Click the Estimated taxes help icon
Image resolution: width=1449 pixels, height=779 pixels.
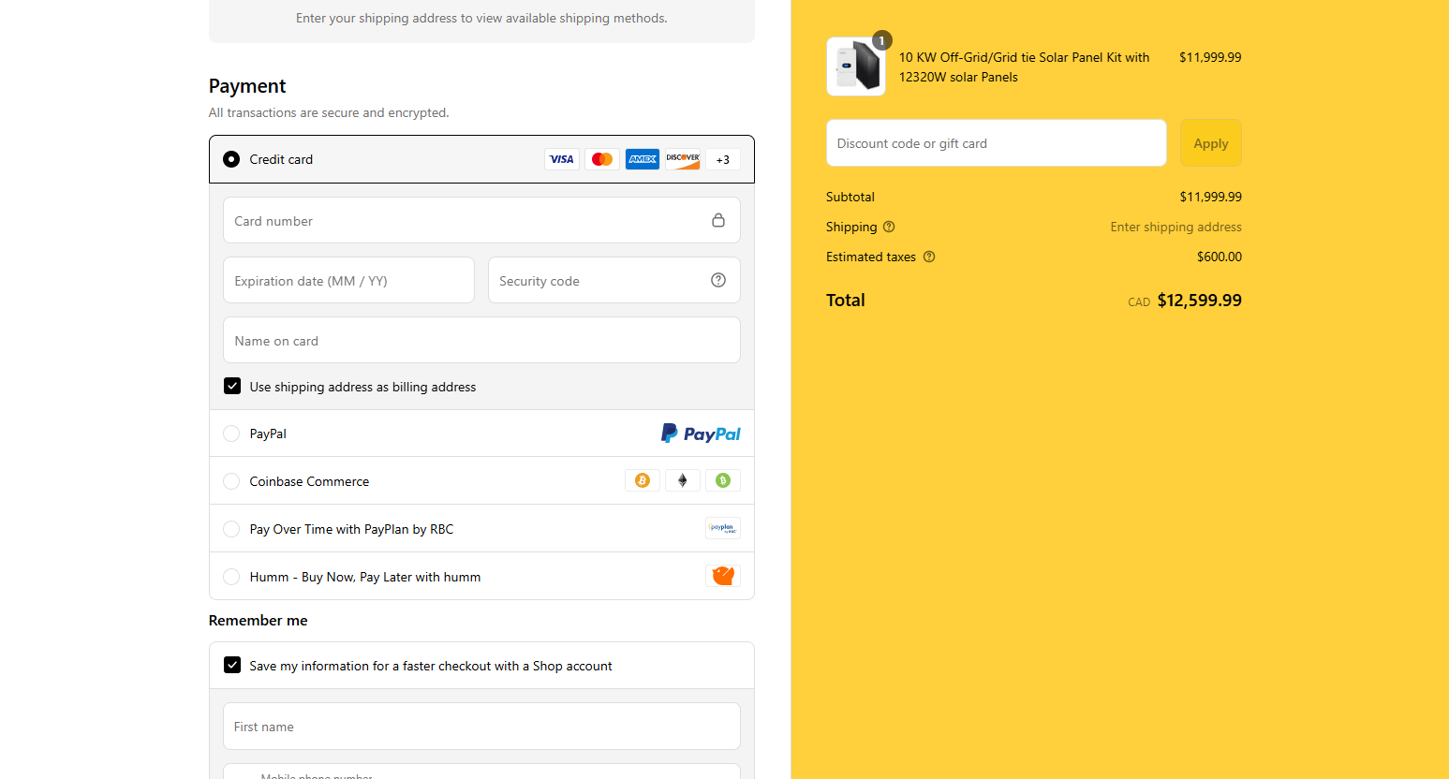pyautogui.click(x=929, y=257)
